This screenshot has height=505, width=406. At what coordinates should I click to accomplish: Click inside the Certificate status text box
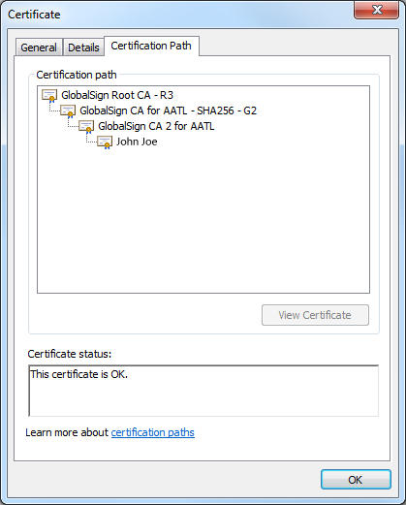tap(203, 391)
